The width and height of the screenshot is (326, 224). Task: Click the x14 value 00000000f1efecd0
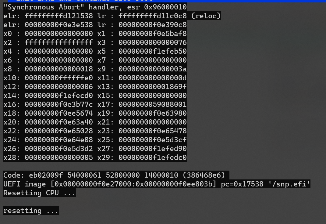[59, 96]
